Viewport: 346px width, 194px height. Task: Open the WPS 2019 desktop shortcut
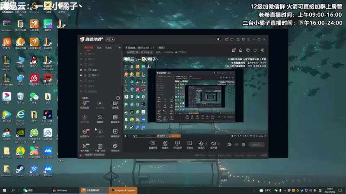tap(34, 171)
